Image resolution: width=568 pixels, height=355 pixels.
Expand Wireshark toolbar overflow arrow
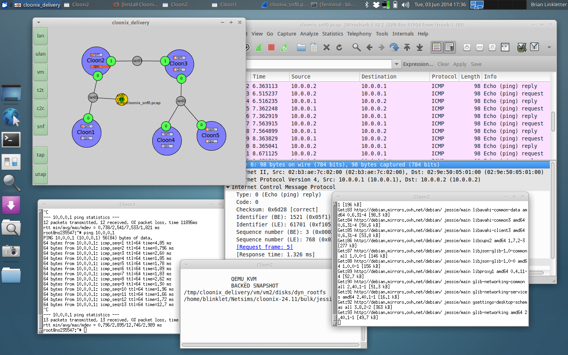[x=549, y=47]
